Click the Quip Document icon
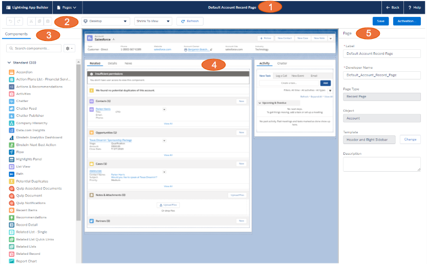Image resolution: width=427 pixels, height=264 pixels. pos(11,196)
